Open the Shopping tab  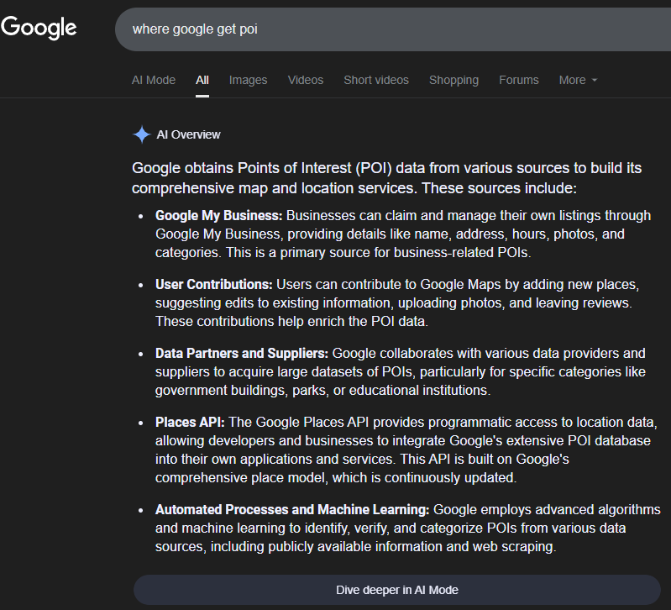coord(454,80)
